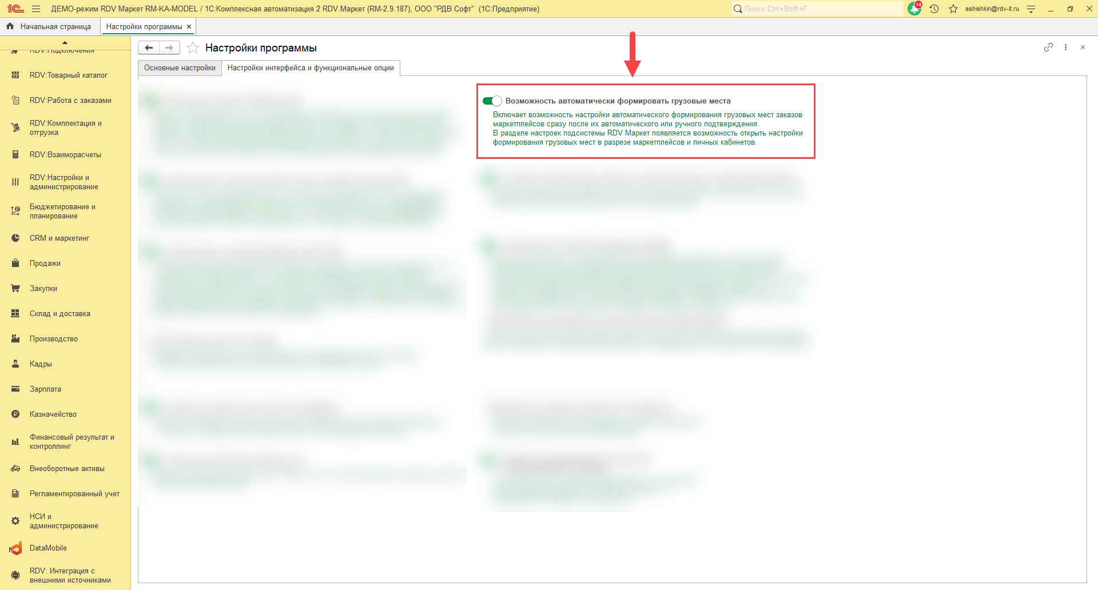
Task: Click the back navigation arrow
Action: (x=149, y=48)
